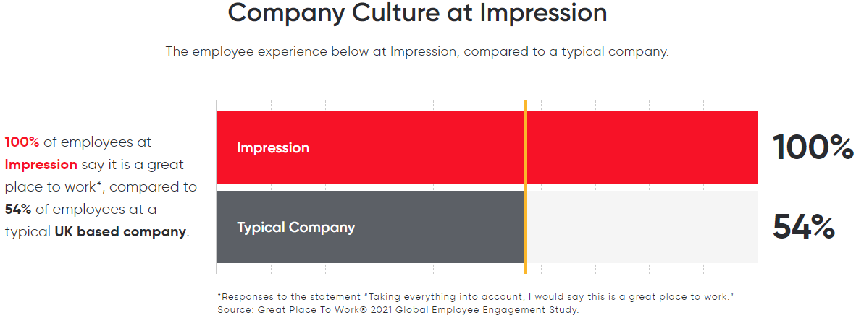Click the large 54% value
The image size is (856, 318).
804,227
